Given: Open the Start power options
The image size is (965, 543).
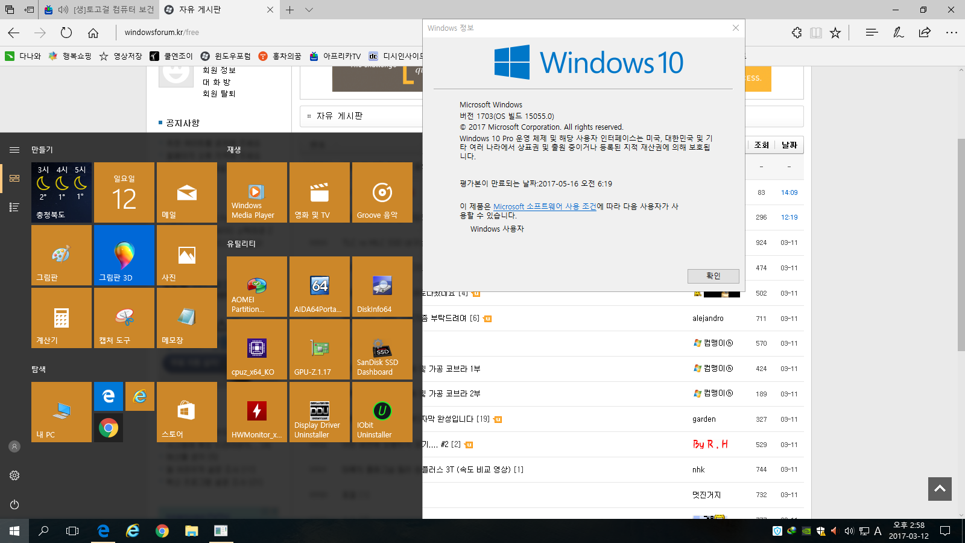Looking at the screenshot, I should [14, 504].
